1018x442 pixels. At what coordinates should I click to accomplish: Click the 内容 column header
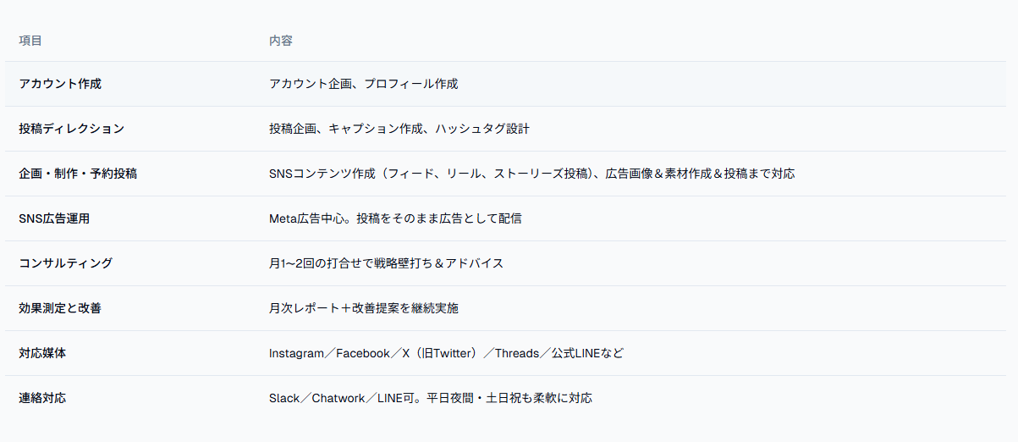(281, 40)
